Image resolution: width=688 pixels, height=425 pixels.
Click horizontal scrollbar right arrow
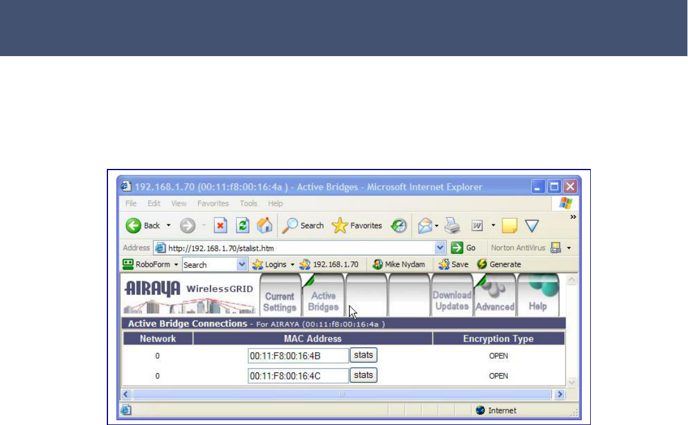click(x=560, y=394)
